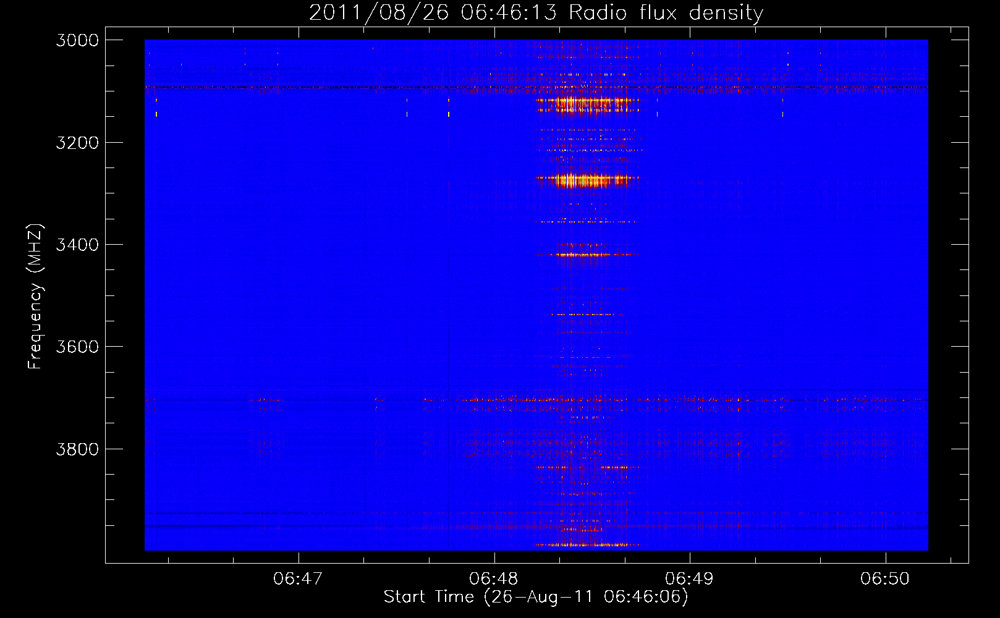
Task: Click the 06:50 time axis label
Action: click(x=885, y=578)
